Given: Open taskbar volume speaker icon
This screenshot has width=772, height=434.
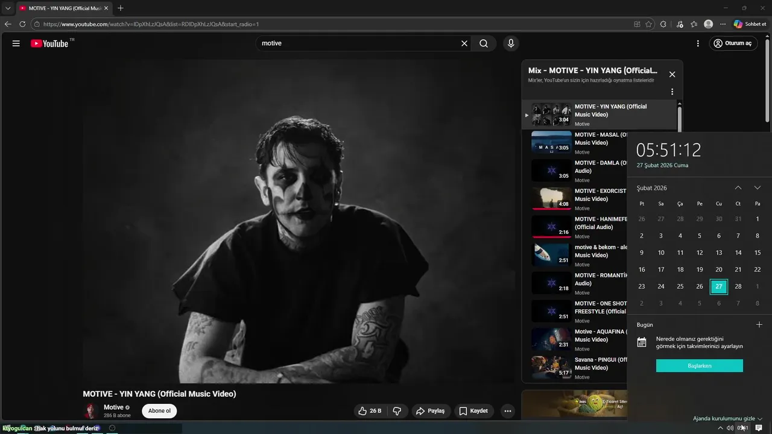Looking at the screenshot, I should [x=730, y=428].
